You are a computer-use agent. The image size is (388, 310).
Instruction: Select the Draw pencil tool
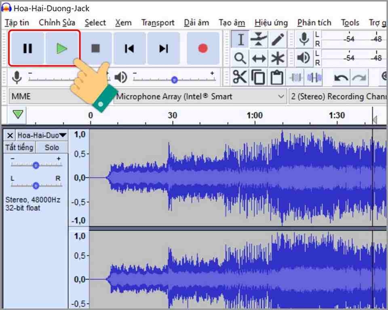click(x=278, y=40)
